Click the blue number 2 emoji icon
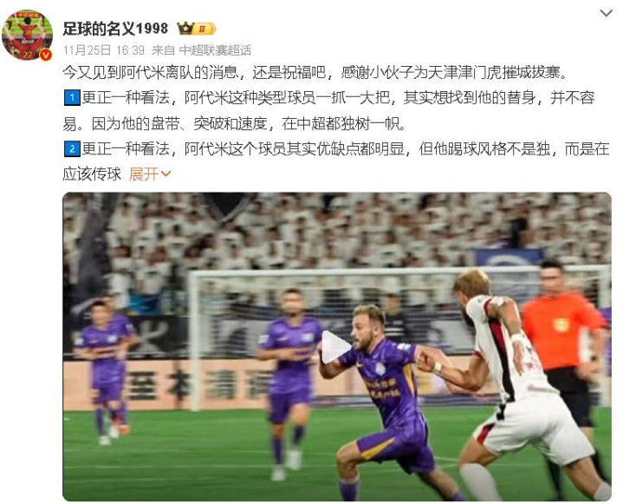This screenshot has width=623, height=504. click(72, 149)
